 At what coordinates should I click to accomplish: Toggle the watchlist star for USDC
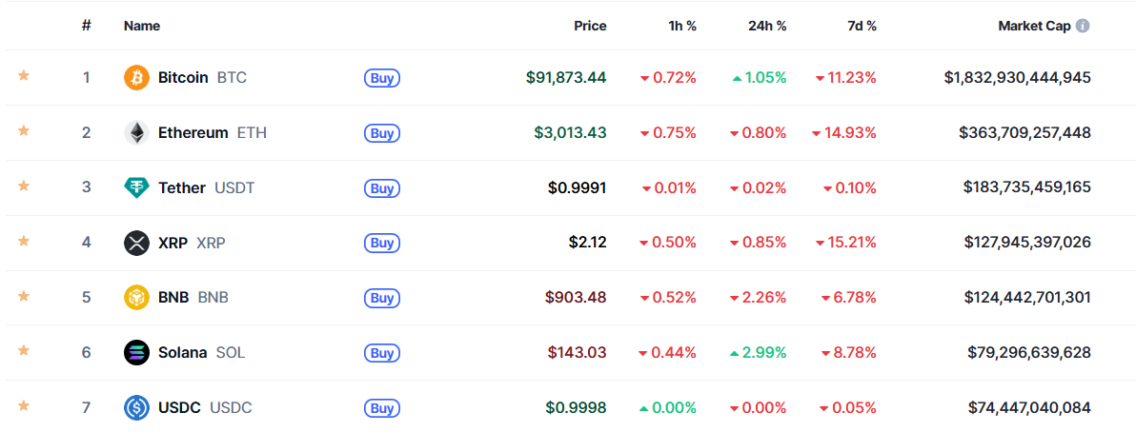pyautogui.click(x=24, y=405)
